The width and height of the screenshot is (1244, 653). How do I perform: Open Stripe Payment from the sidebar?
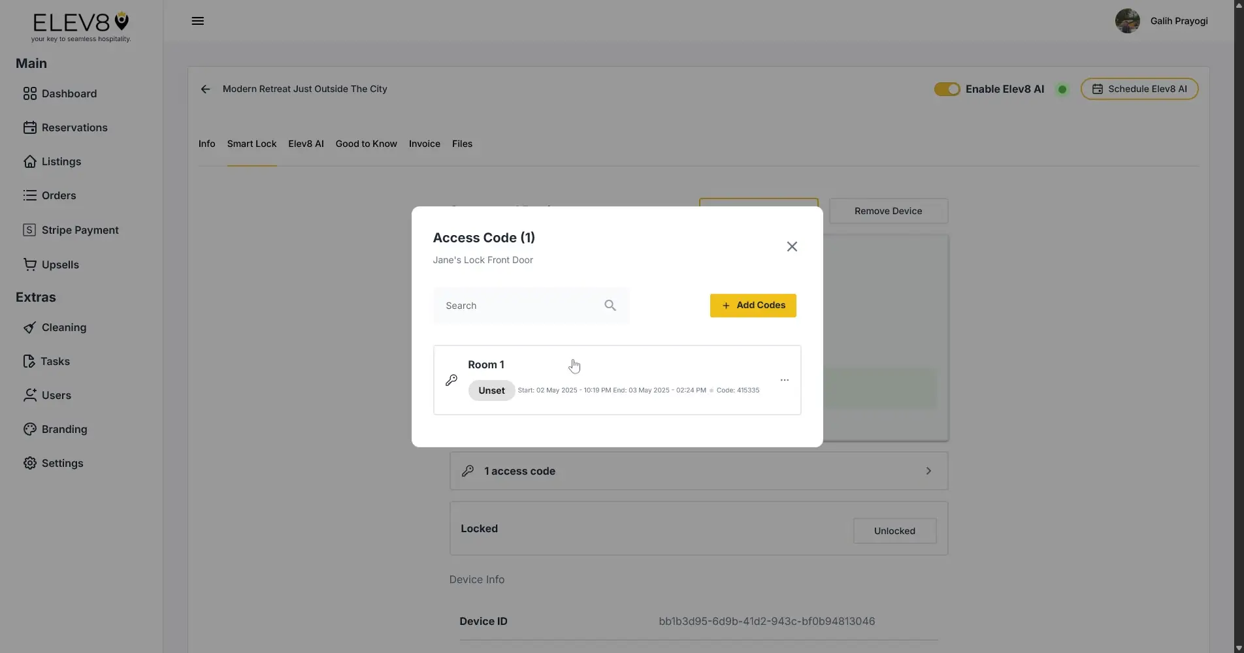pyautogui.click(x=80, y=230)
